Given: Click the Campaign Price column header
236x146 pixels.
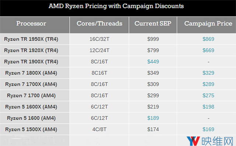Looking at the screenshot, I should pos(208,24).
